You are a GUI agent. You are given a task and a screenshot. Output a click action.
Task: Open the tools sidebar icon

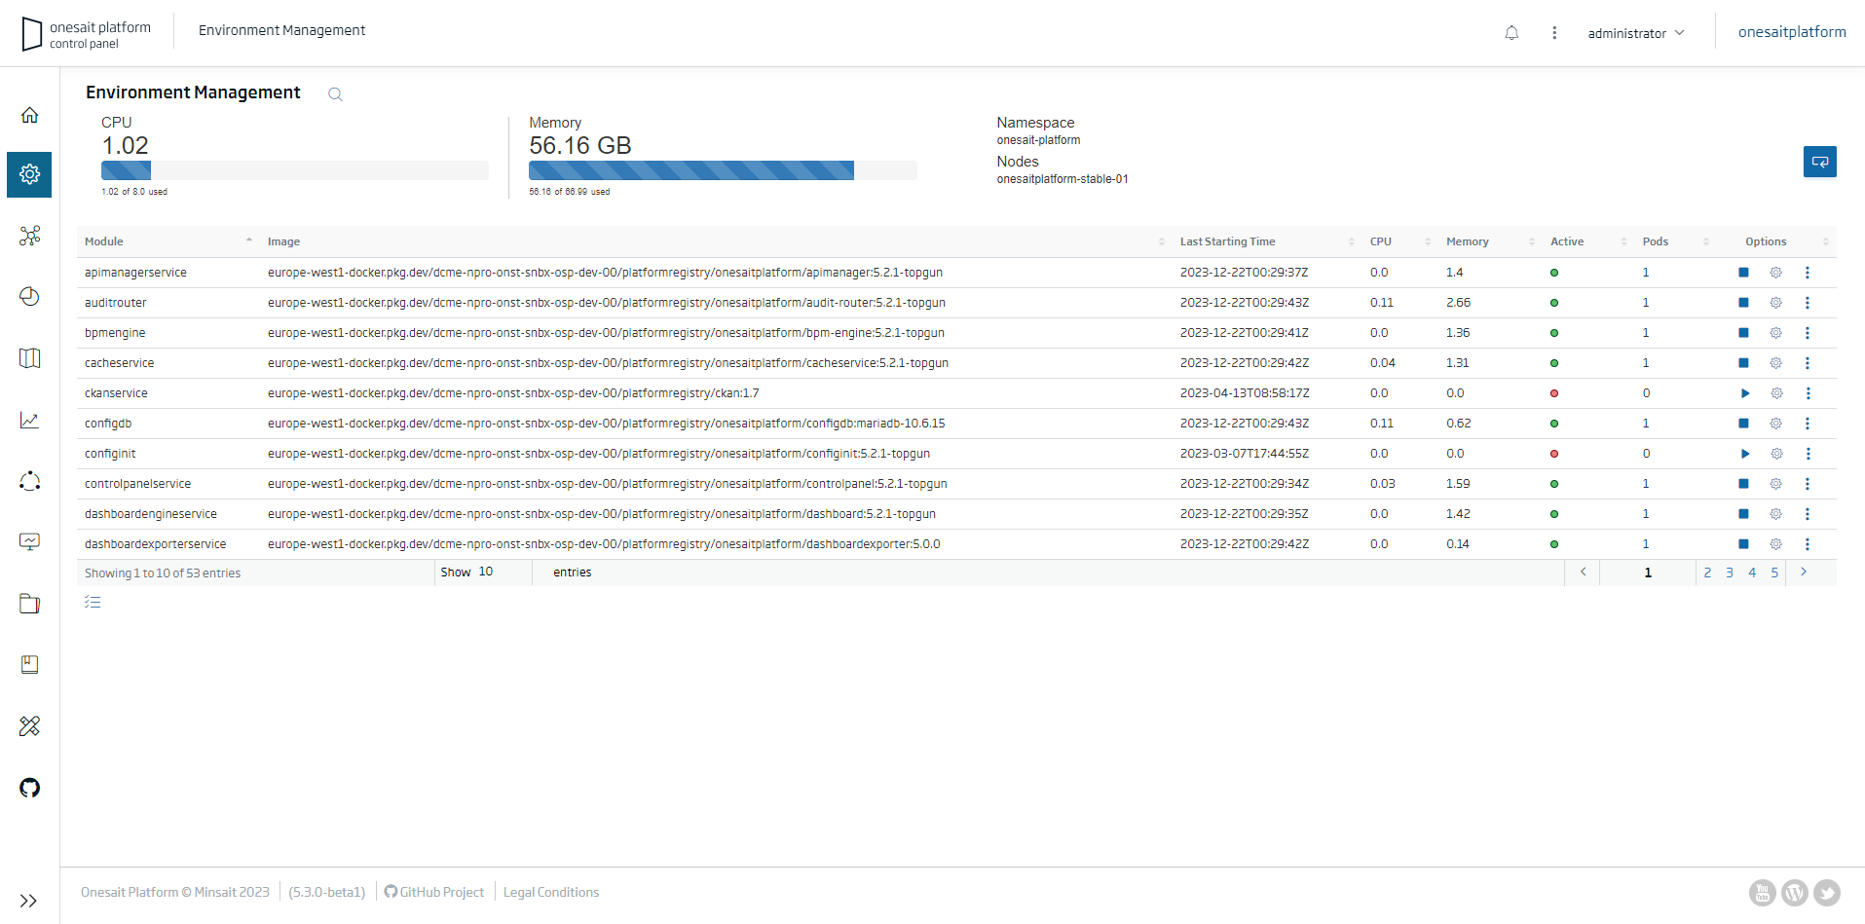30,726
